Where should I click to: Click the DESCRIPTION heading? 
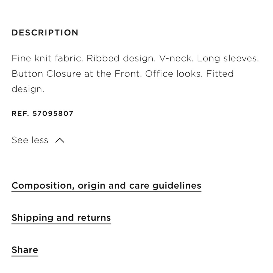click(x=45, y=33)
